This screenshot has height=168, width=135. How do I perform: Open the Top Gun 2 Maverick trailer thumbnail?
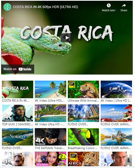(18, 113)
